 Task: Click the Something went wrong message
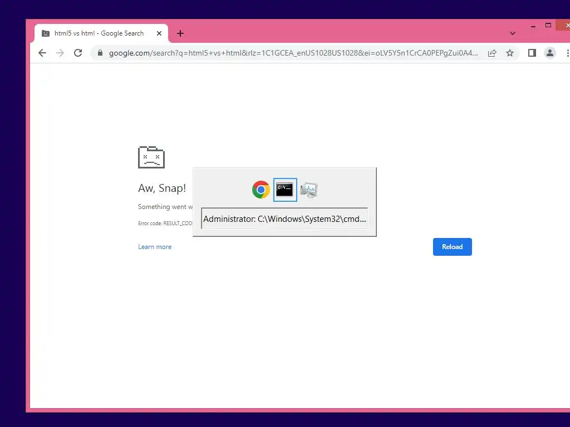[165, 207]
